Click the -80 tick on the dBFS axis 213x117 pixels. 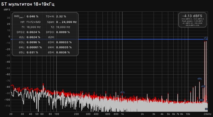8,87
